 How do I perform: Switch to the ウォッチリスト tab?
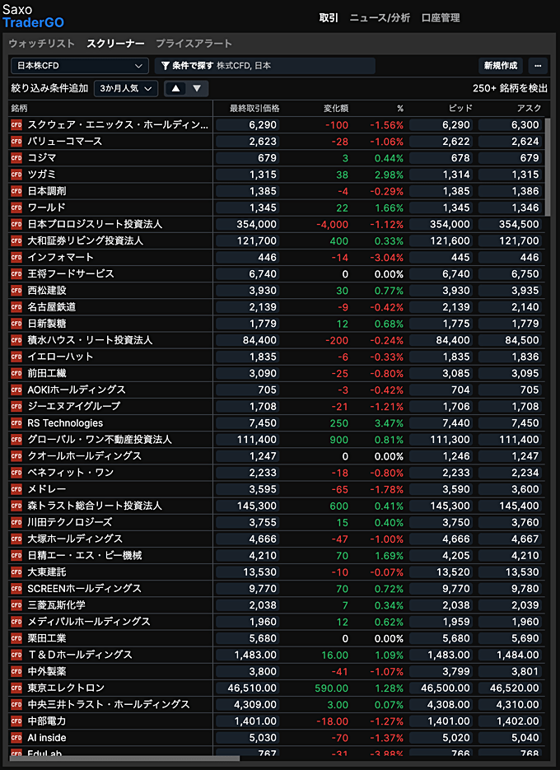pos(42,44)
